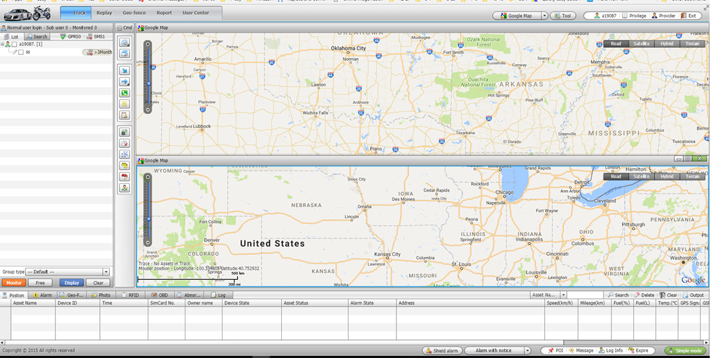Click the clipboard icon in Cmd toolbar
This screenshot has height=358, width=712.
click(x=125, y=115)
